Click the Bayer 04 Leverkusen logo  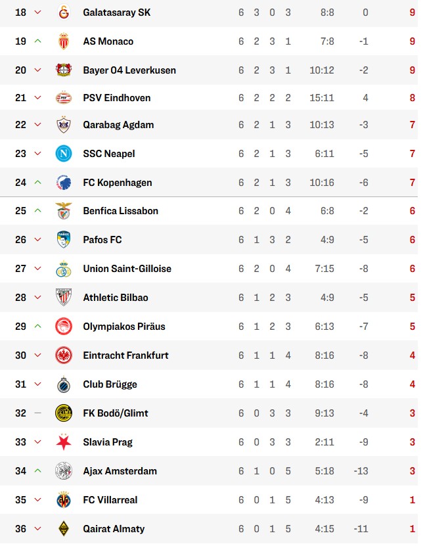pos(64,70)
